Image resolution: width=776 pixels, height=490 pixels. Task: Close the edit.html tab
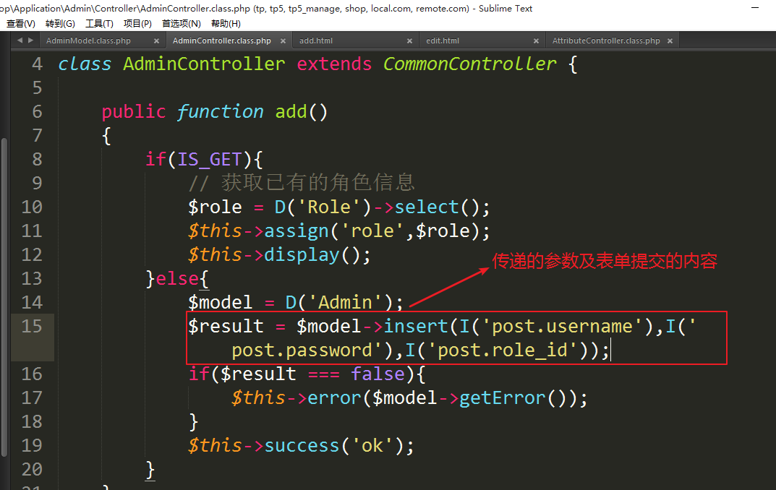[536, 41]
